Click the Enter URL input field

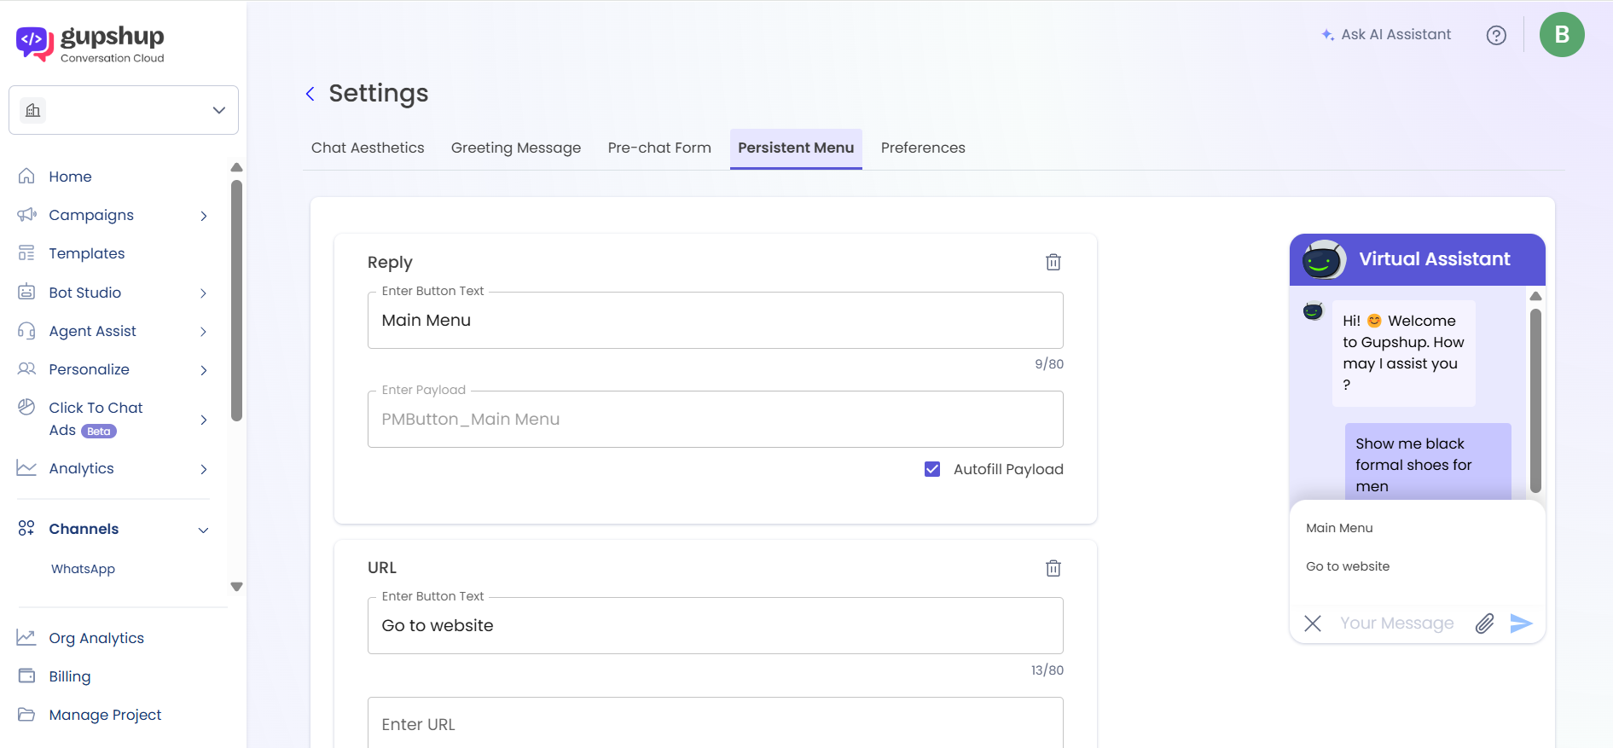pyautogui.click(x=715, y=723)
